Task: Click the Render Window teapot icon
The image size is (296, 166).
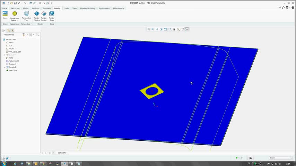Action: tap(37, 13)
